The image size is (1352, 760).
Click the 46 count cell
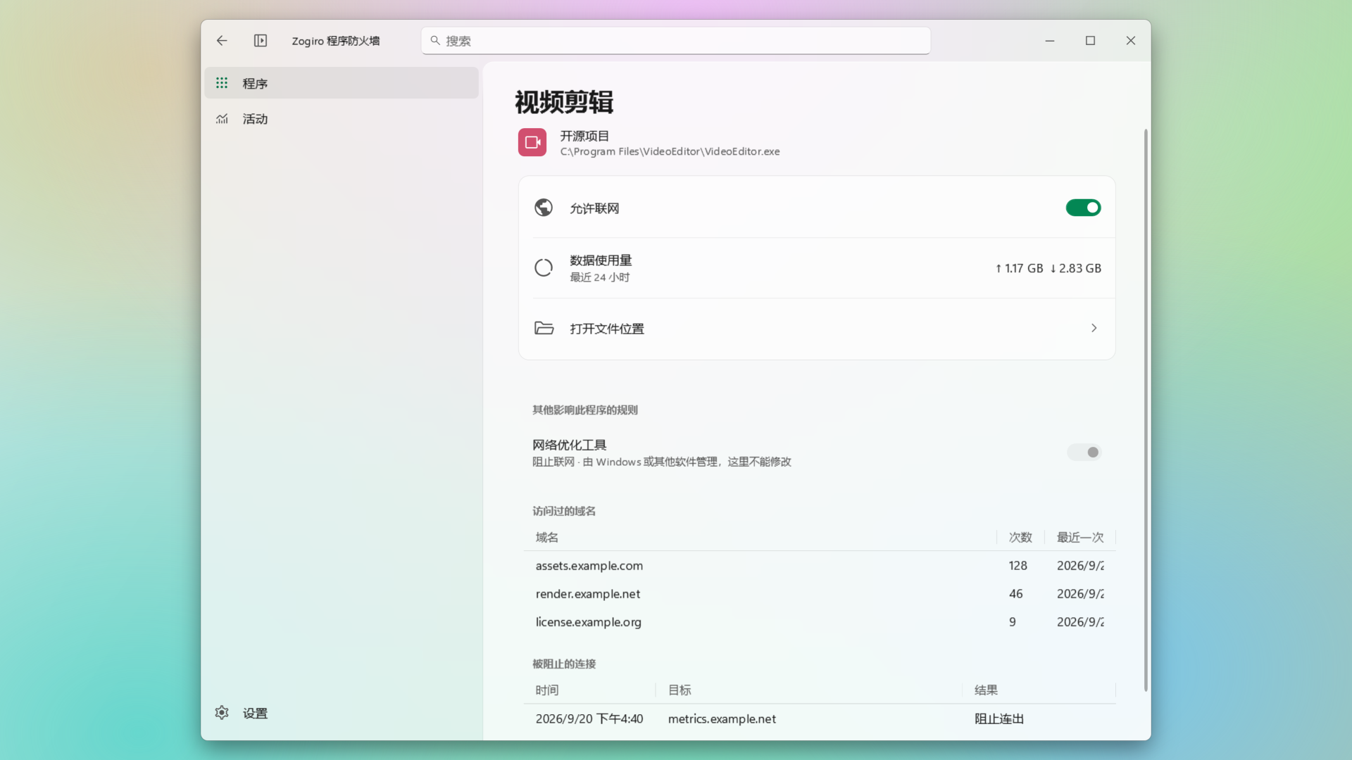point(1015,594)
